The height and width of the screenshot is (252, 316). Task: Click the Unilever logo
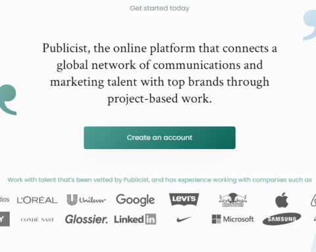pyautogui.click(x=86, y=199)
